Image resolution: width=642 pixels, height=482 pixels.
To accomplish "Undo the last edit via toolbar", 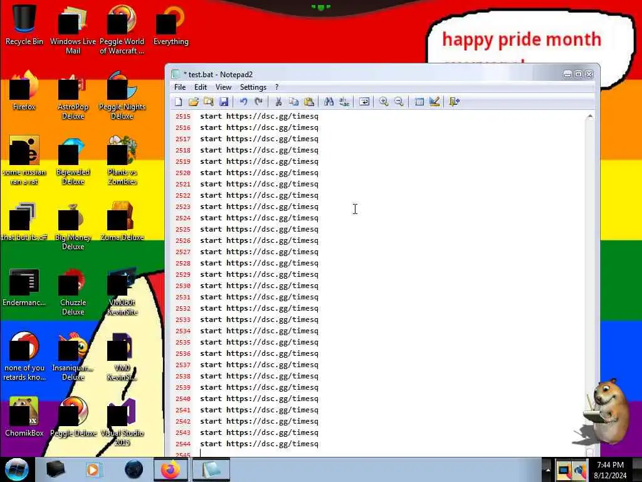I will (243, 102).
